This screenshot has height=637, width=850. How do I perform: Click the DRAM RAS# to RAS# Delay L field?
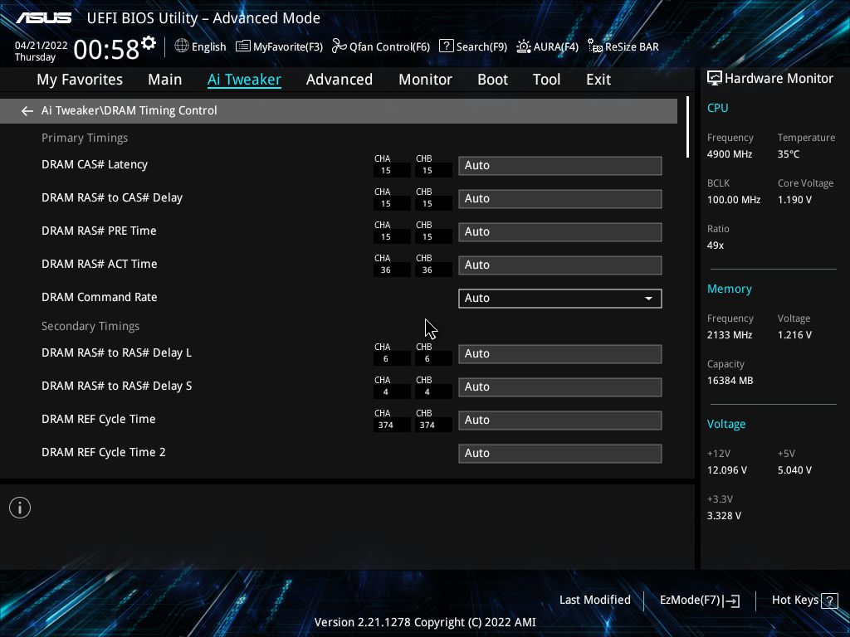coord(560,353)
